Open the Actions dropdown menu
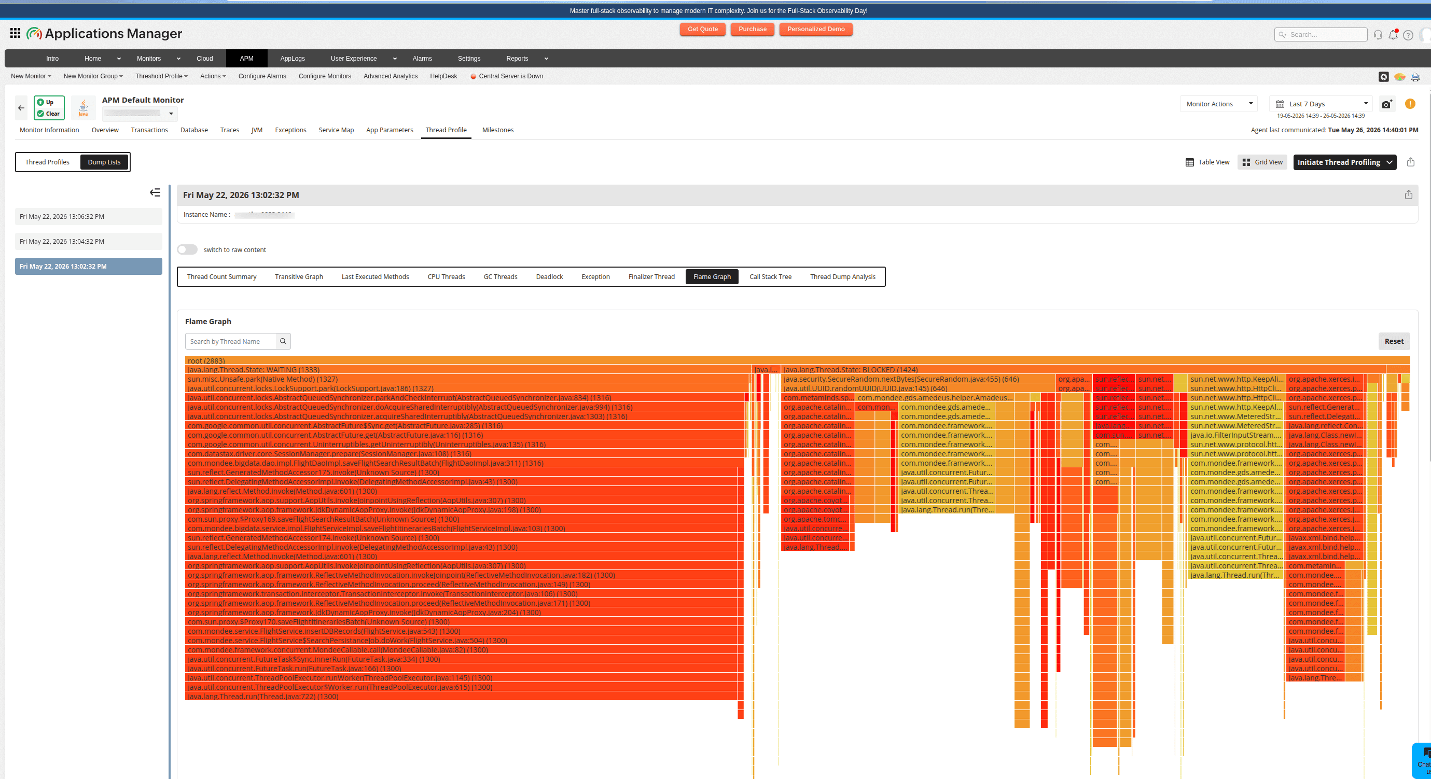Viewport: 1431px width, 779px height. [x=213, y=76]
